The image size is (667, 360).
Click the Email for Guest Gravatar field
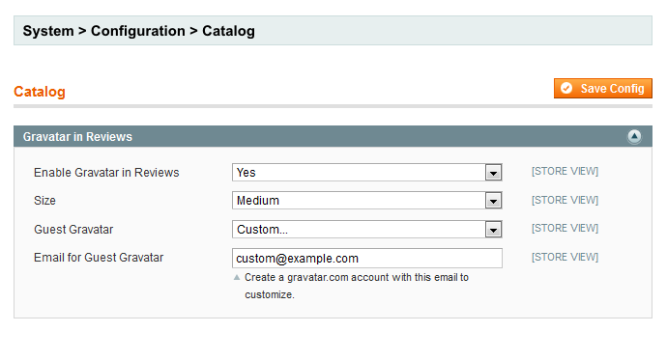click(x=367, y=258)
